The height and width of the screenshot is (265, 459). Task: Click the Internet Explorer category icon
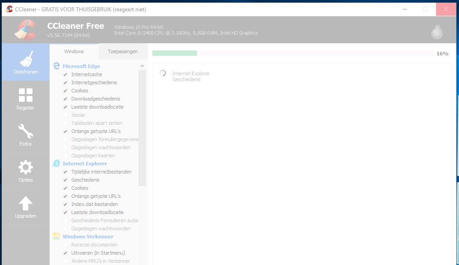click(56, 164)
